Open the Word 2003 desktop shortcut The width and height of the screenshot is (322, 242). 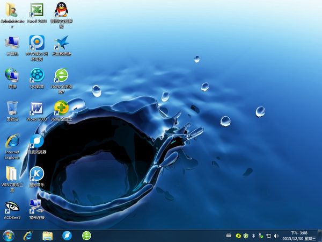pos(36,108)
